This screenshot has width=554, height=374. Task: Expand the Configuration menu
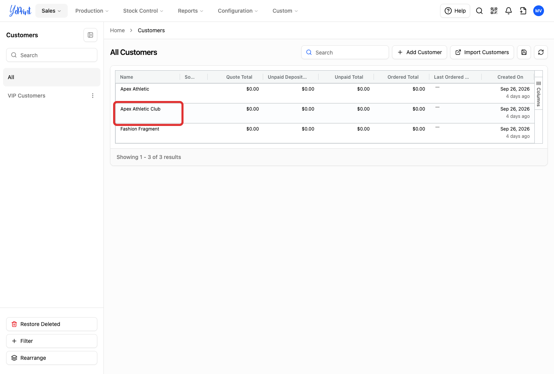(x=238, y=11)
